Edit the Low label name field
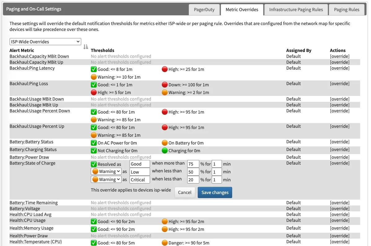Viewport: 371px width, 246px height. pos(139,172)
